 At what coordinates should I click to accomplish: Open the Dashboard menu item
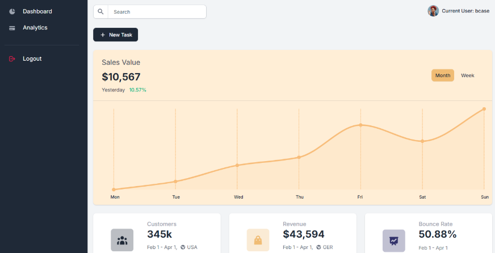pyautogui.click(x=37, y=11)
